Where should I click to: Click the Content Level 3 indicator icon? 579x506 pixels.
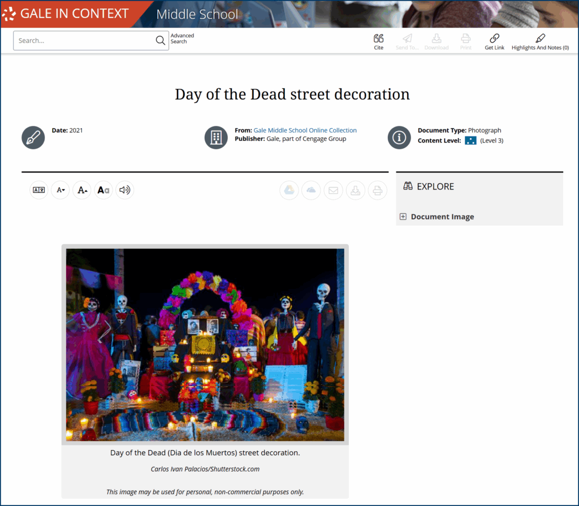click(x=470, y=140)
